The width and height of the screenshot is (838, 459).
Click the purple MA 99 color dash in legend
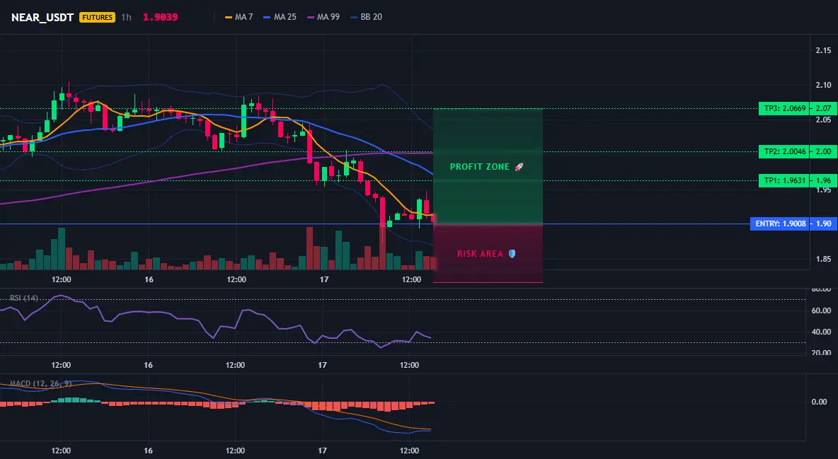(x=311, y=17)
